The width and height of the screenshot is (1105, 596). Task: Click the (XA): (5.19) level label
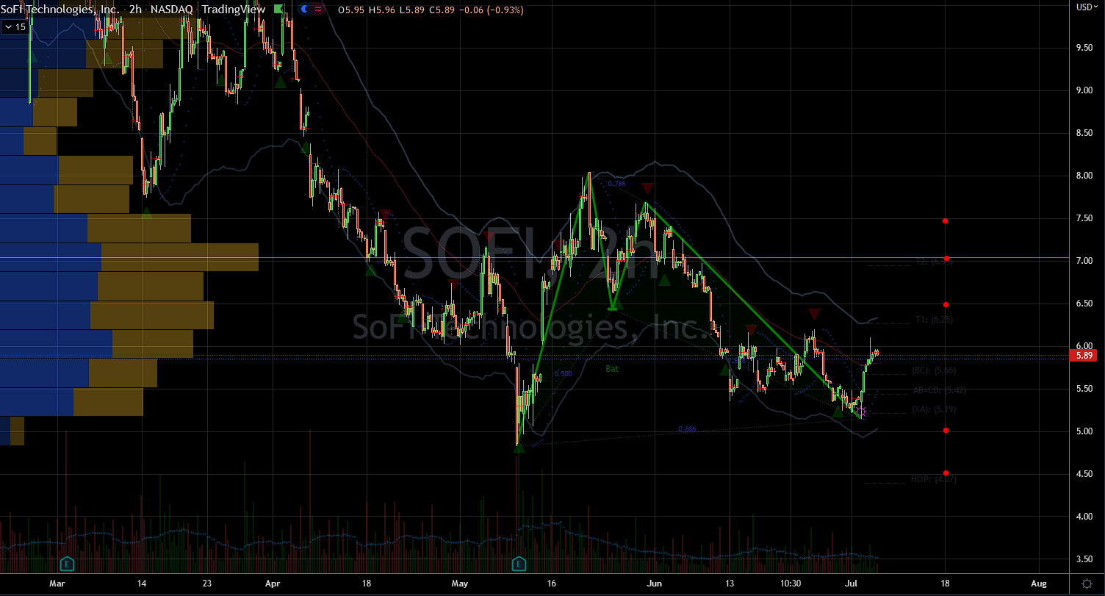click(932, 409)
